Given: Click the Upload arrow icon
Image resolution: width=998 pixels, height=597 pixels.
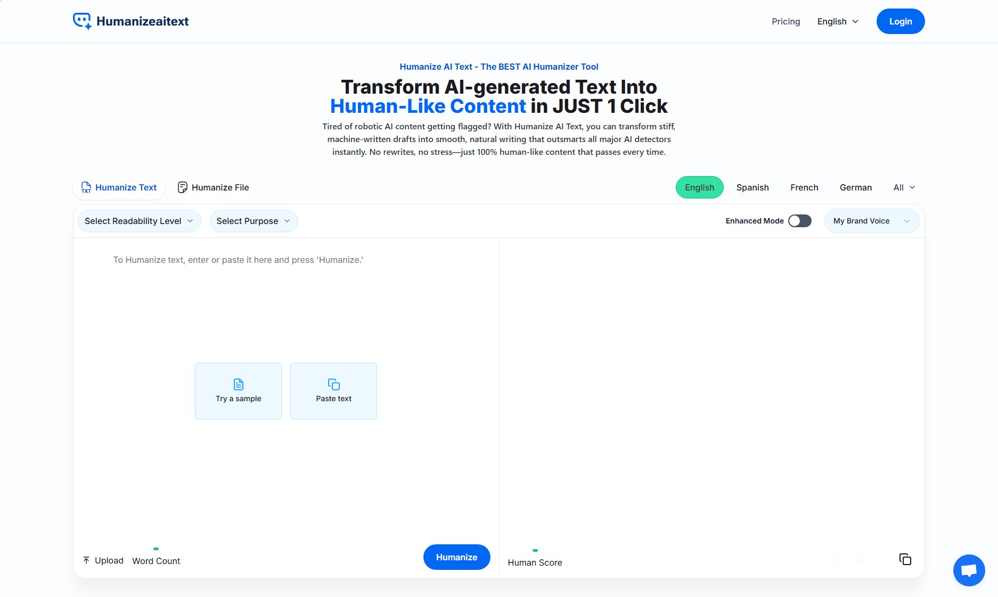Looking at the screenshot, I should coord(86,560).
